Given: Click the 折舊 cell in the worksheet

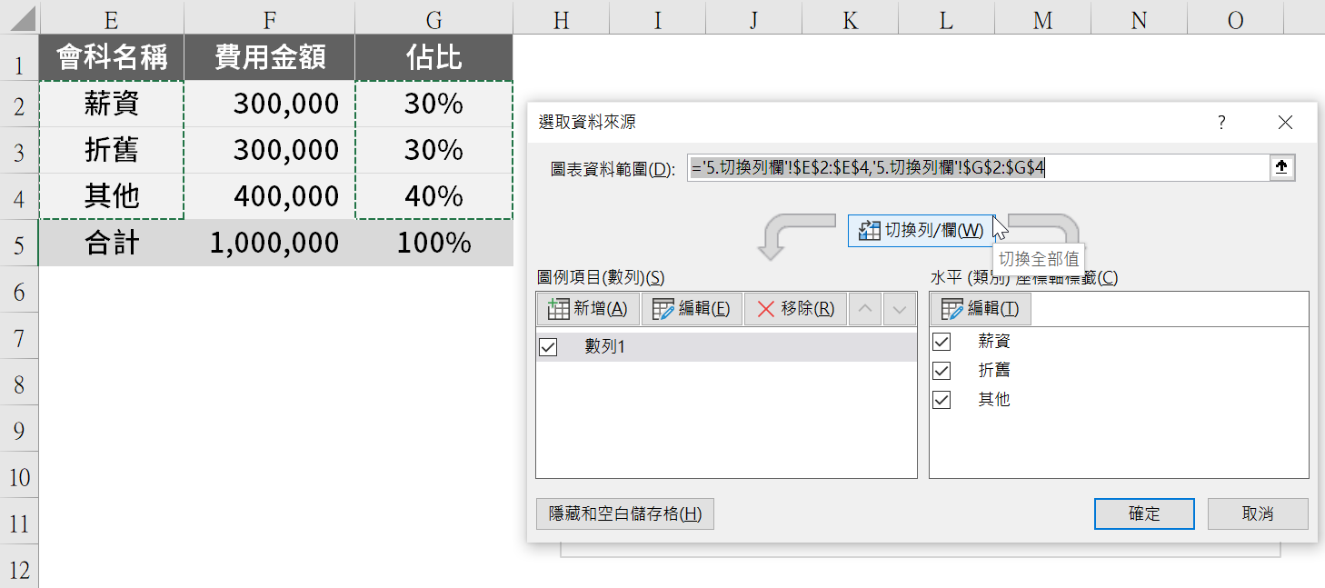Looking at the screenshot, I should (x=112, y=150).
